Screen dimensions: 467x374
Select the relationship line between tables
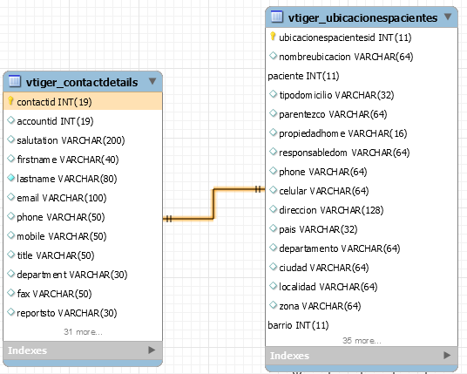click(x=213, y=204)
